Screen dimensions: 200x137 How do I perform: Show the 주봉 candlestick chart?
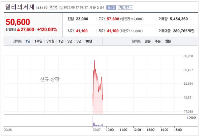pyautogui.click(x=158, y=41)
